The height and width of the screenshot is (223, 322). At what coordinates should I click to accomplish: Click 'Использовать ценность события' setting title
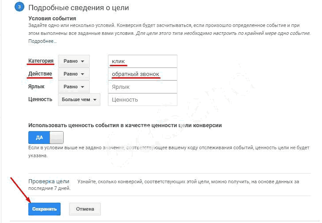[x=125, y=125]
